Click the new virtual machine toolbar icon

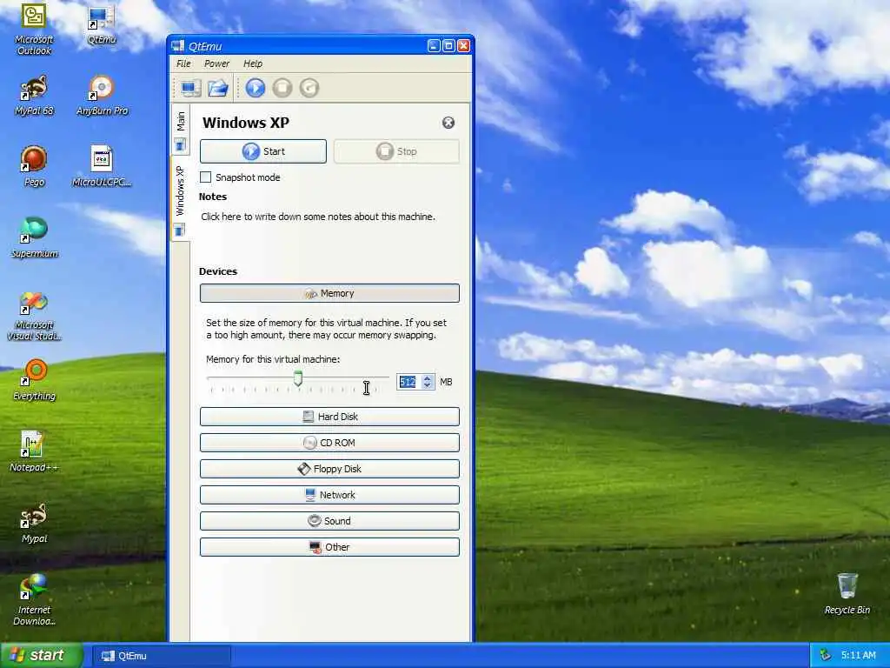point(190,88)
